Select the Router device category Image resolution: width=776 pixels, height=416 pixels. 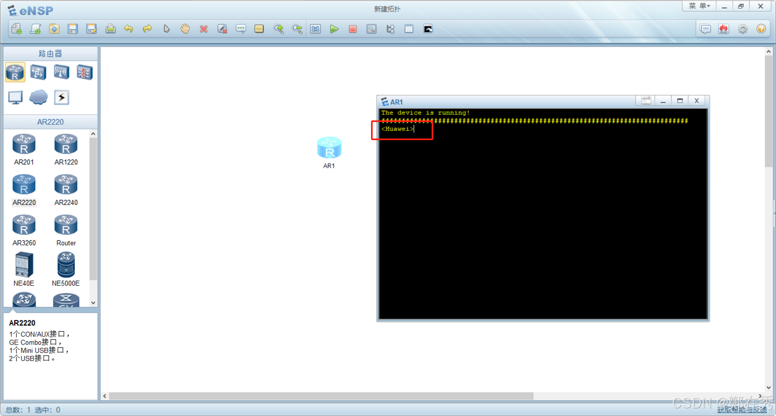(15, 72)
